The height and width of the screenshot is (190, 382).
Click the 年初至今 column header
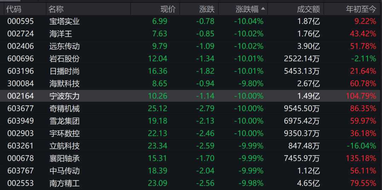(x=361, y=10)
